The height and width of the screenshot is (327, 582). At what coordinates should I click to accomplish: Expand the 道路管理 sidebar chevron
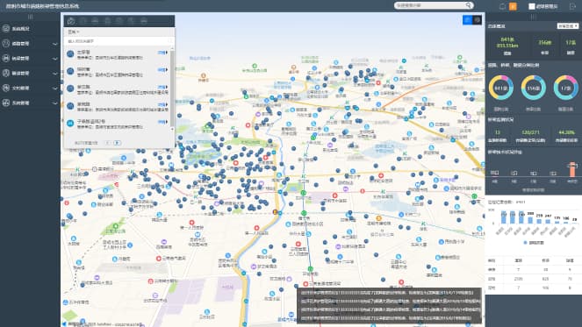coord(55,44)
